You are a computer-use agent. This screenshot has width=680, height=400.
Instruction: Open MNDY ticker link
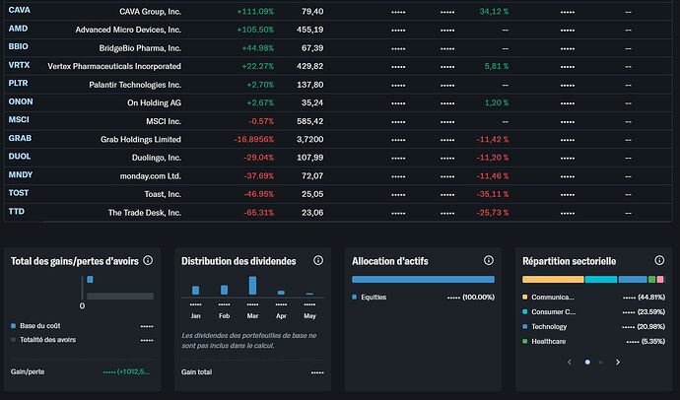[x=21, y=174]
